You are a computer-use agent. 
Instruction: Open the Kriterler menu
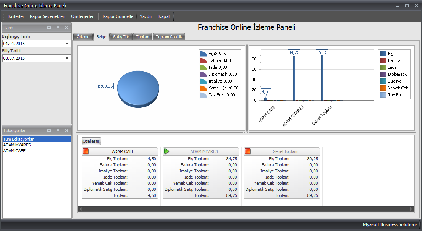point(16,16)
